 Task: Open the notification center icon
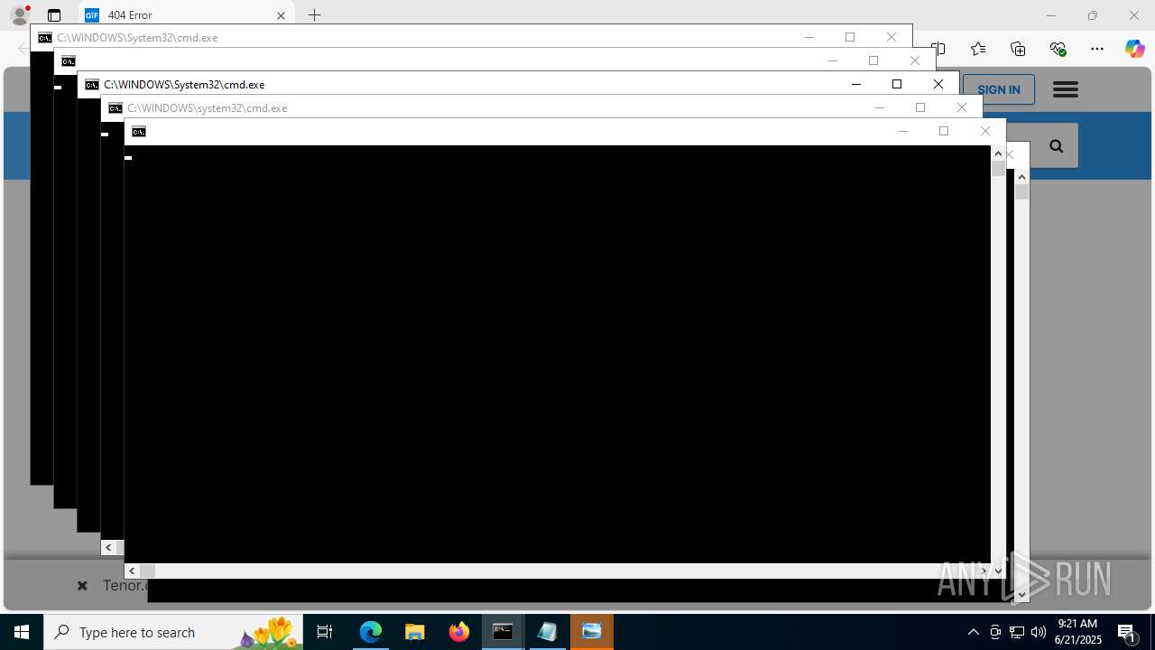point(1127,632)
